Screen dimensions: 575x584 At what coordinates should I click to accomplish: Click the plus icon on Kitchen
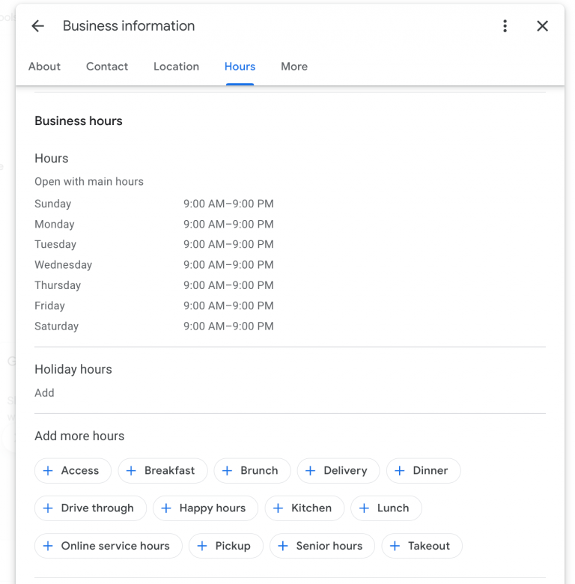[x=278, y=508]
